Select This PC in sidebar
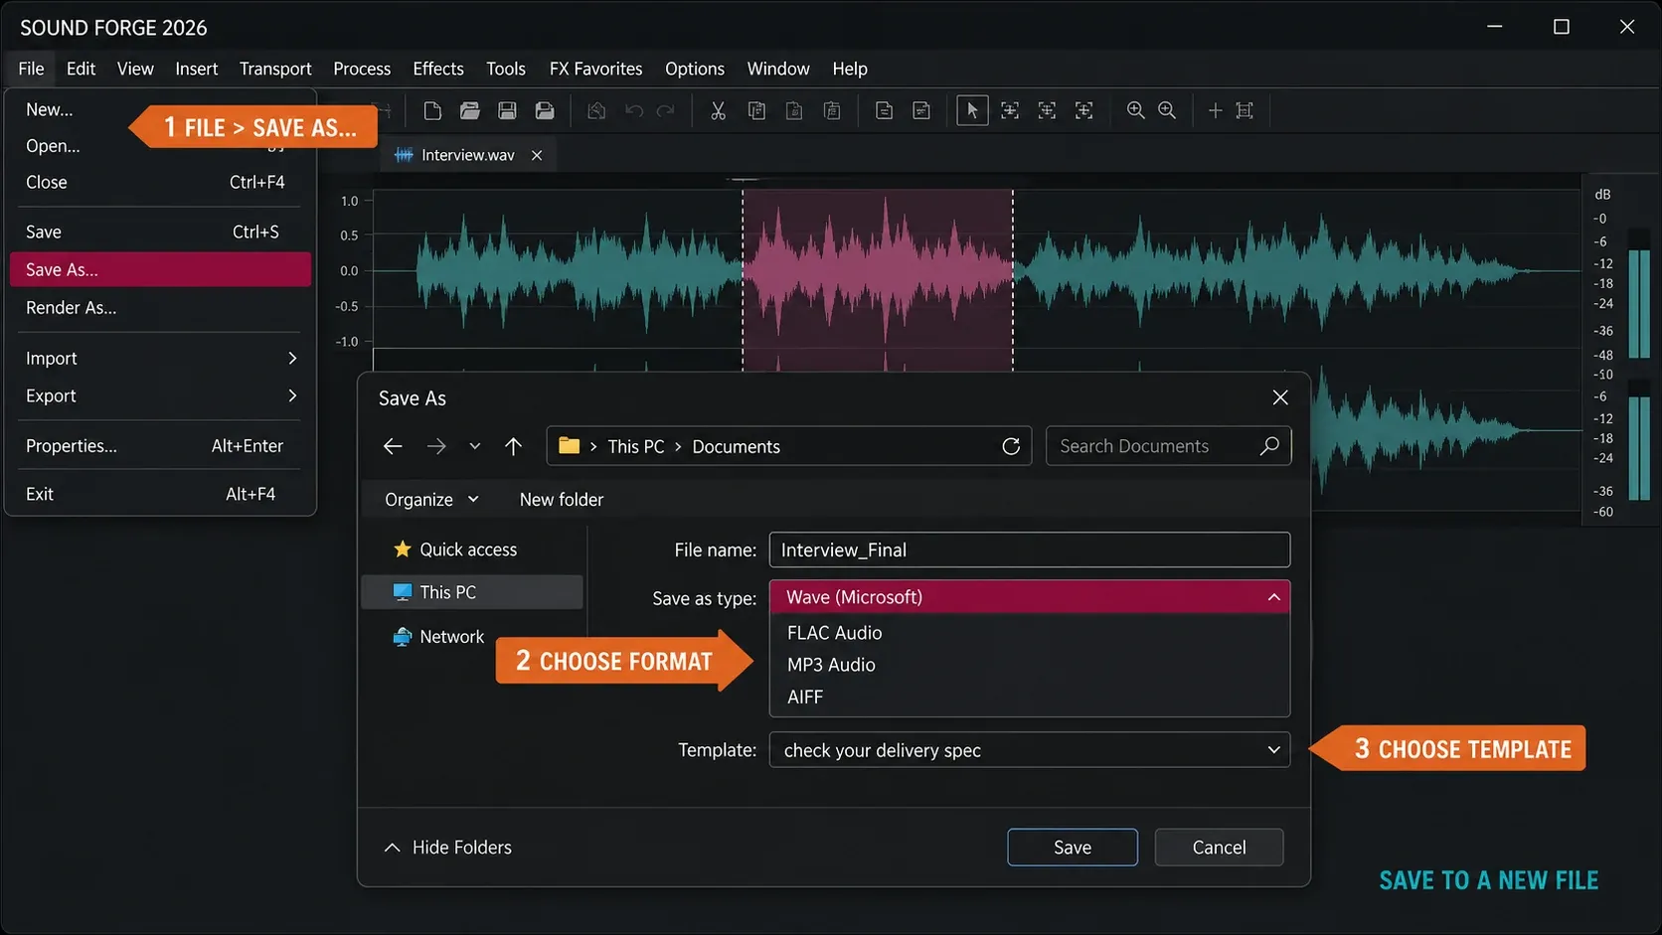The width and height of the screenshot is (1662, 935). 473,592
